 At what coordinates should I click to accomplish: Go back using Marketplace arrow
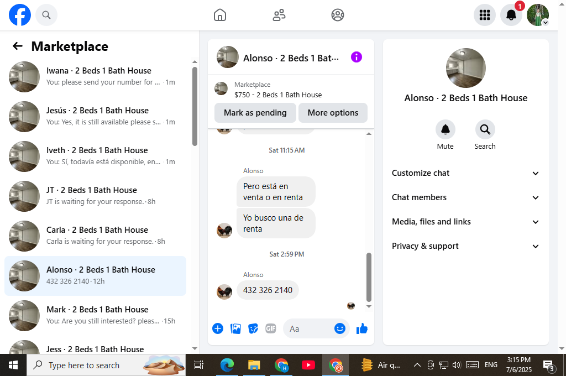click(17, 46)
